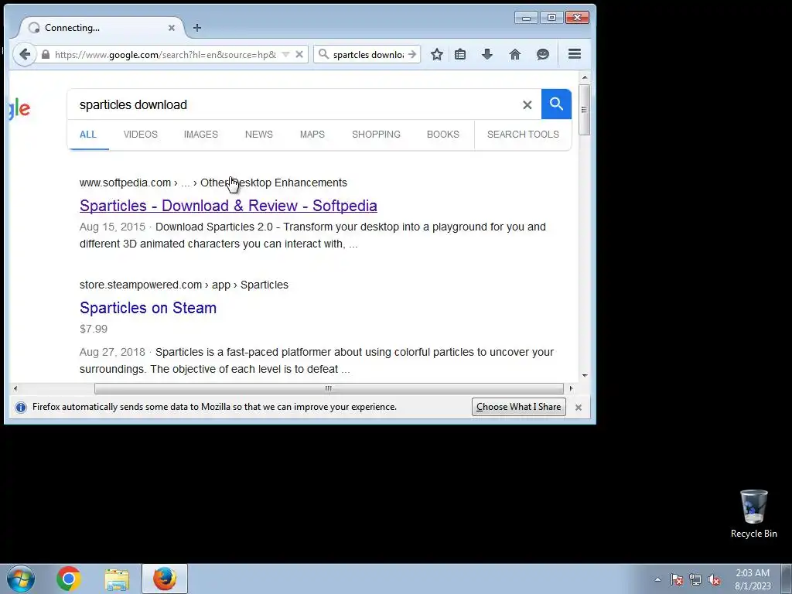Switch to BOOKS results tab

pos(443,135)
